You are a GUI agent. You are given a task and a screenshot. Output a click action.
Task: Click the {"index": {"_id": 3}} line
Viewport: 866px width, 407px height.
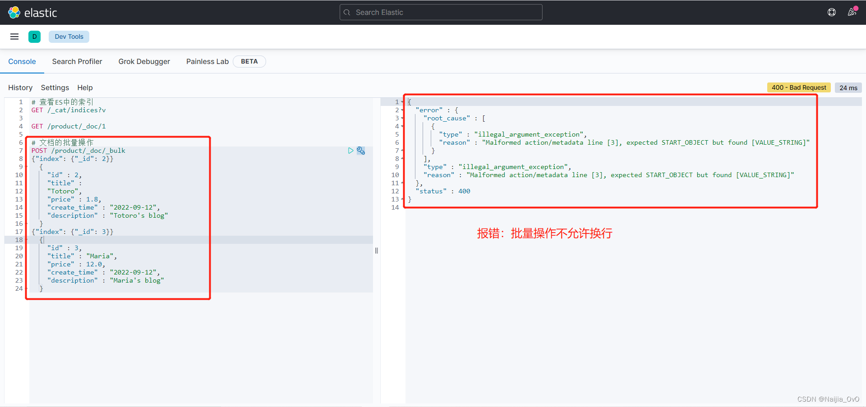(72, 232)
